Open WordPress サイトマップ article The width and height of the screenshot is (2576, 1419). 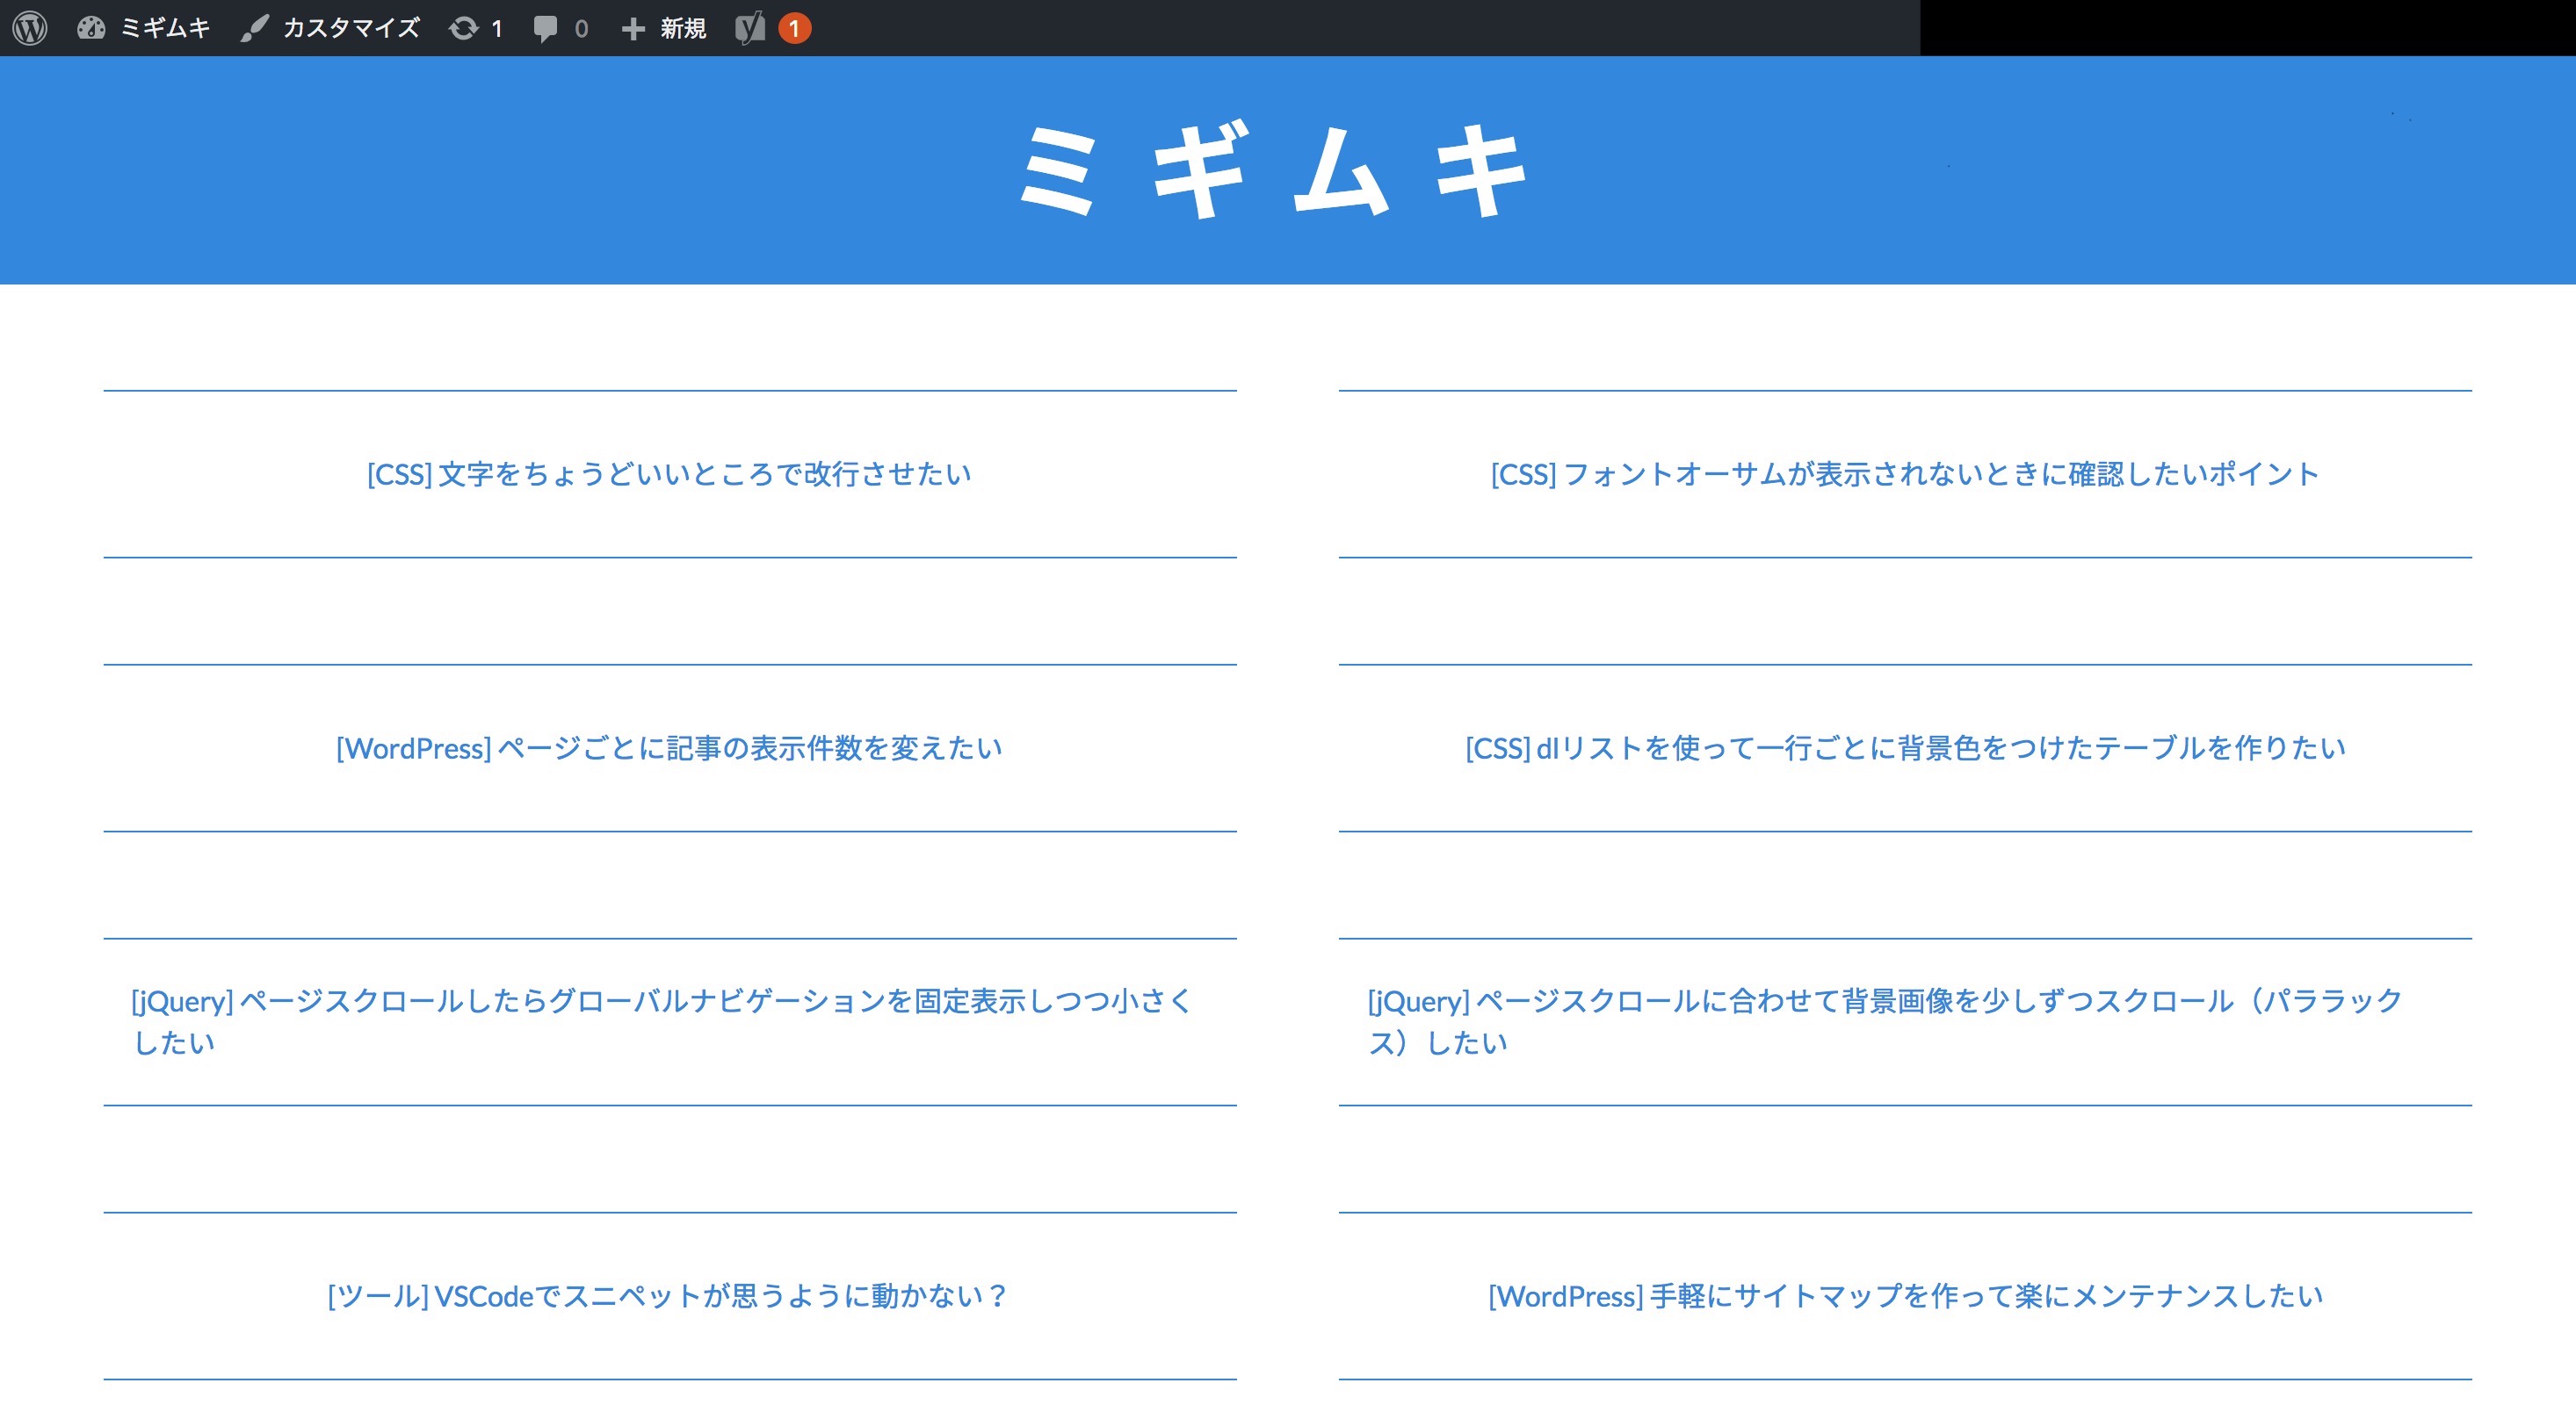point(1905,1295)
